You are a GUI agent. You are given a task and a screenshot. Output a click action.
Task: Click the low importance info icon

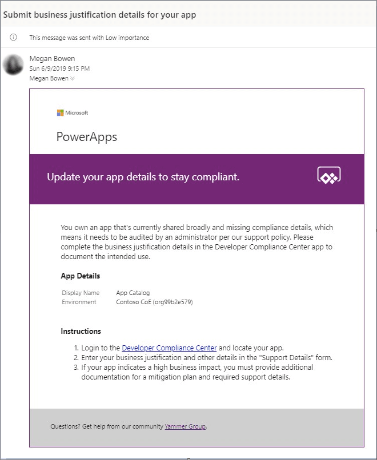[13, 38]
